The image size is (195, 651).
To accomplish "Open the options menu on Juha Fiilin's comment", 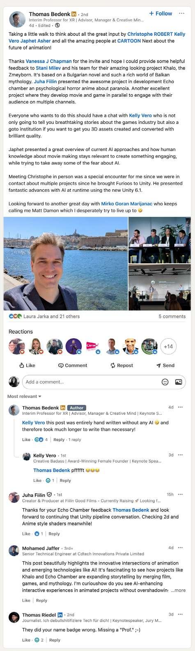I will tap(180, 494).
